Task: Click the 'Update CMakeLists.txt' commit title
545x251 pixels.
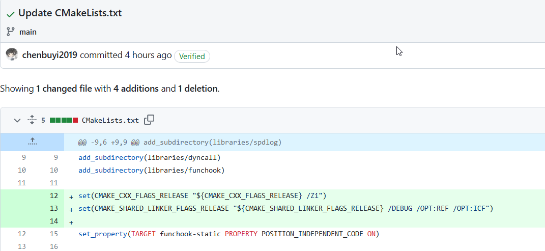Action: click(70, 13)
